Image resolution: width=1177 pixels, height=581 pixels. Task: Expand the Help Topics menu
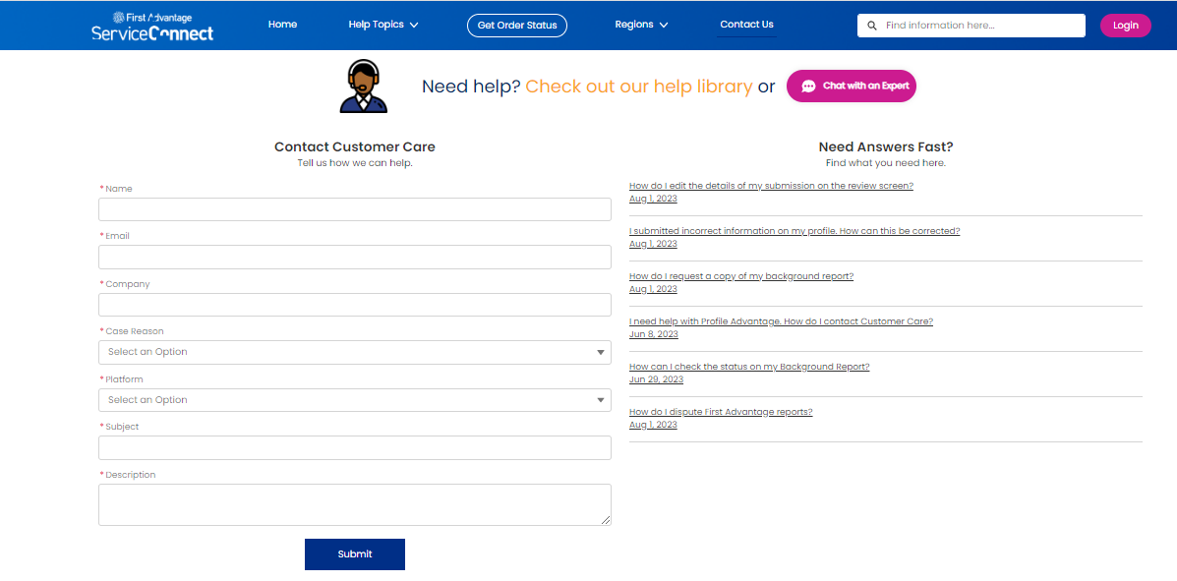tap(383, 25)
